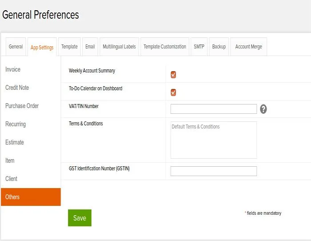
Task: Switch to the Template tab
Action: [69, 47]
